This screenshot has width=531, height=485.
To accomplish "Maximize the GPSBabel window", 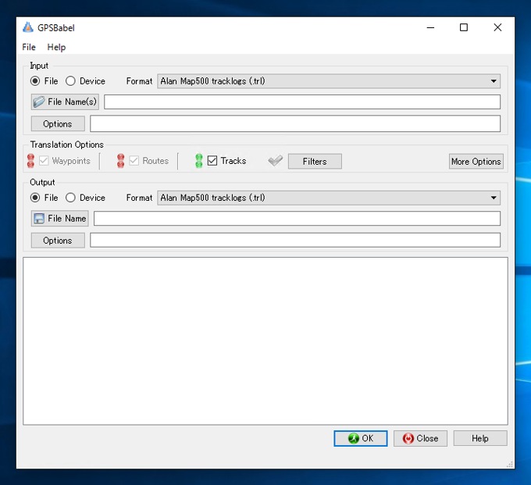I will pos(464,27).
